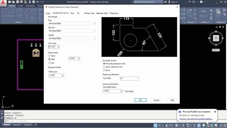
Task: Click the add new layout plus tab
Action: point(35,124)
